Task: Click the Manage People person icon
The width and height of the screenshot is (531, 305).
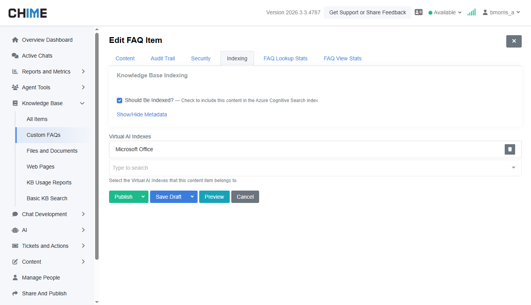Action: [15, 278]
